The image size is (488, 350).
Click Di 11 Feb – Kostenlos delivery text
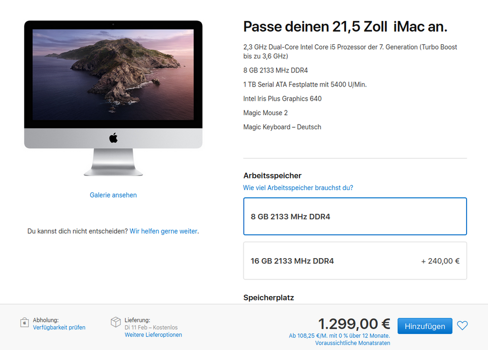(151, 327)
